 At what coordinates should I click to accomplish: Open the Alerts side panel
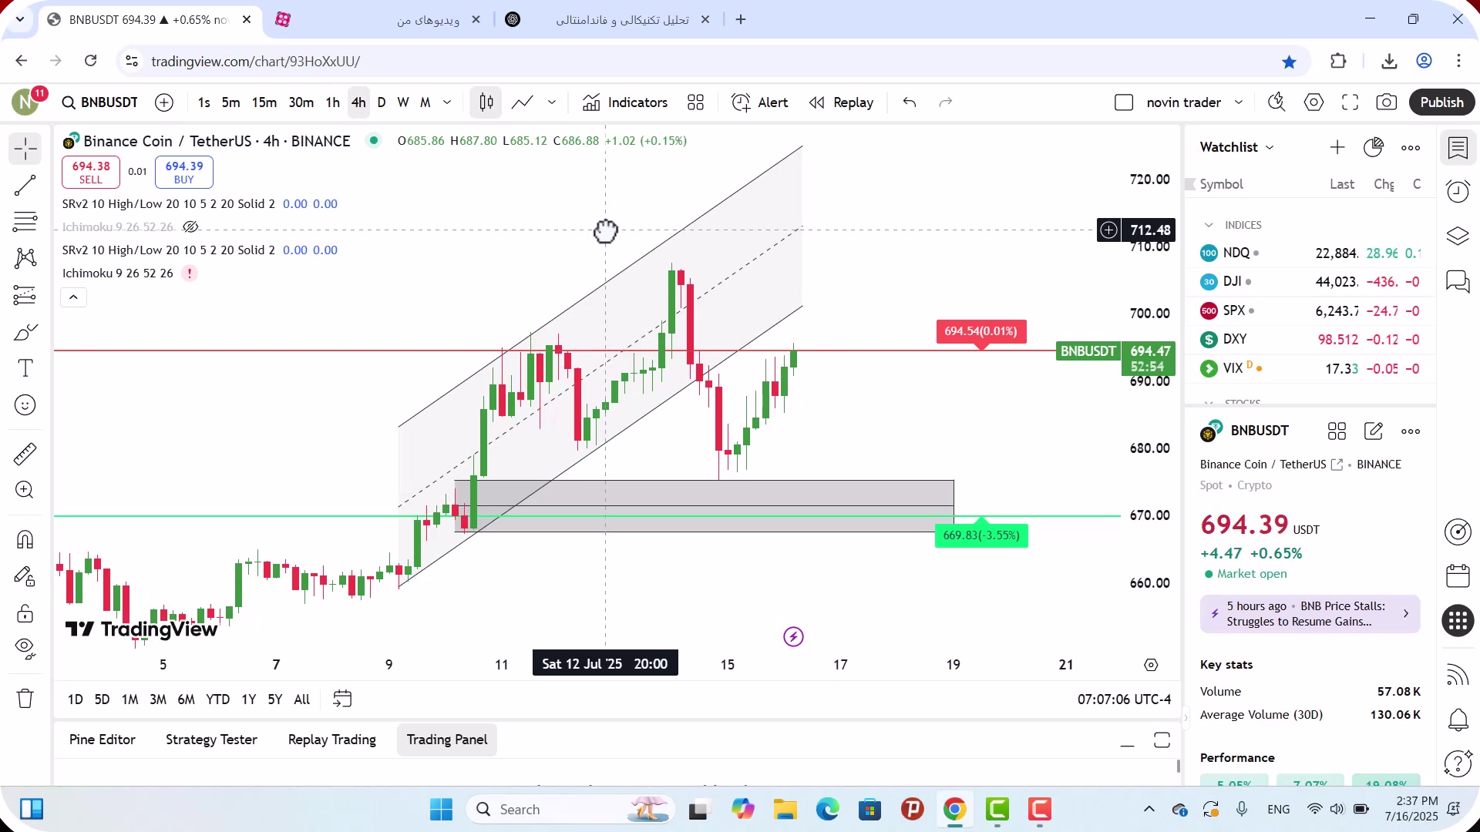[1458, 191]
